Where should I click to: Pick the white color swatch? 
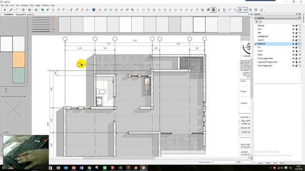tap(6, 44)
